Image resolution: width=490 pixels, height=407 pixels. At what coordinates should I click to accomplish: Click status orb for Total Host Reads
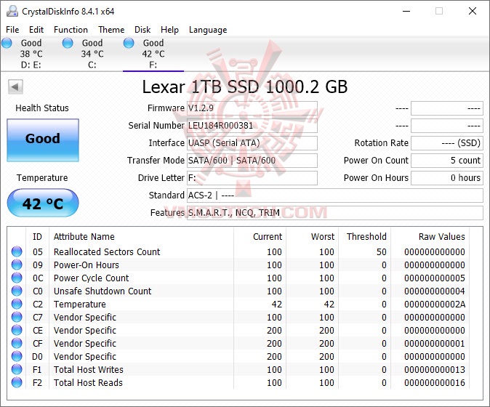click(x=17, y=382)
